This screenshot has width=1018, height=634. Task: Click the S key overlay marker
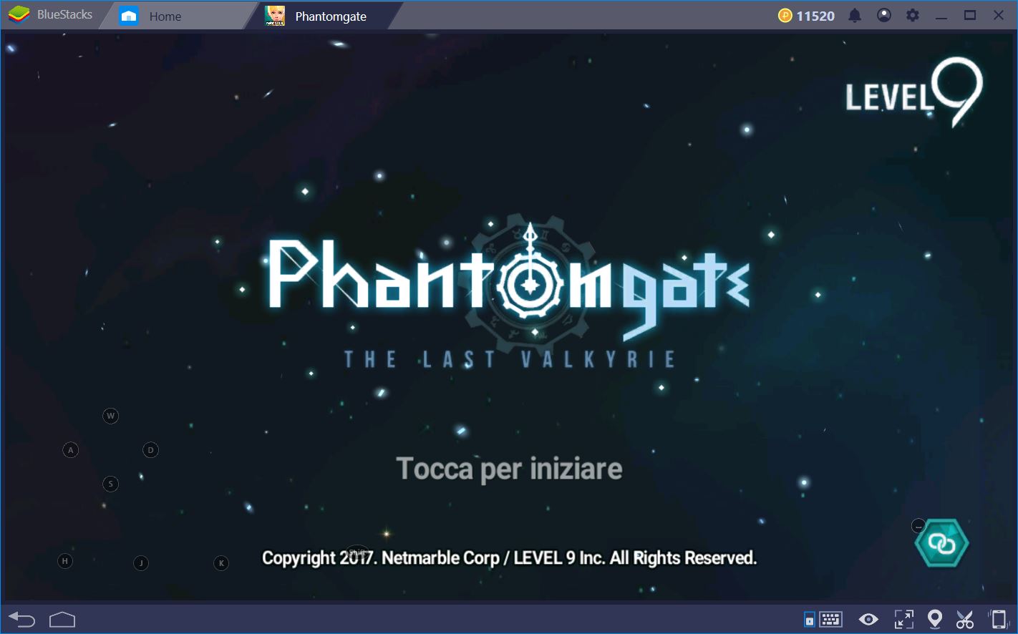(x=110, y=484)
